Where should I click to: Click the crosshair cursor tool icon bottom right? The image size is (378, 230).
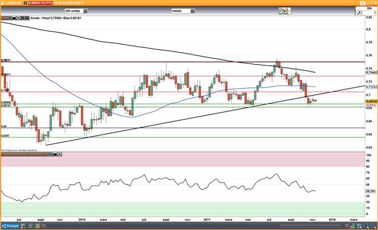360,226
